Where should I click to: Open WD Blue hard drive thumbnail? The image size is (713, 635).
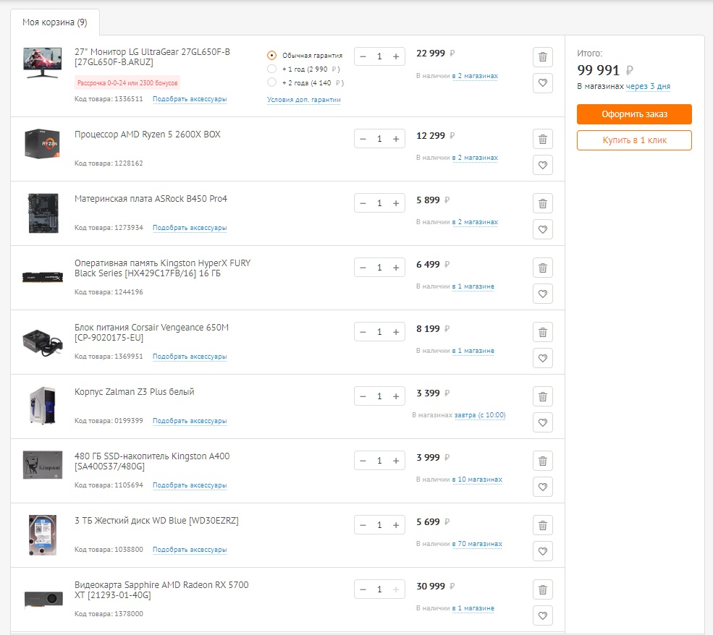click(43, 534)
